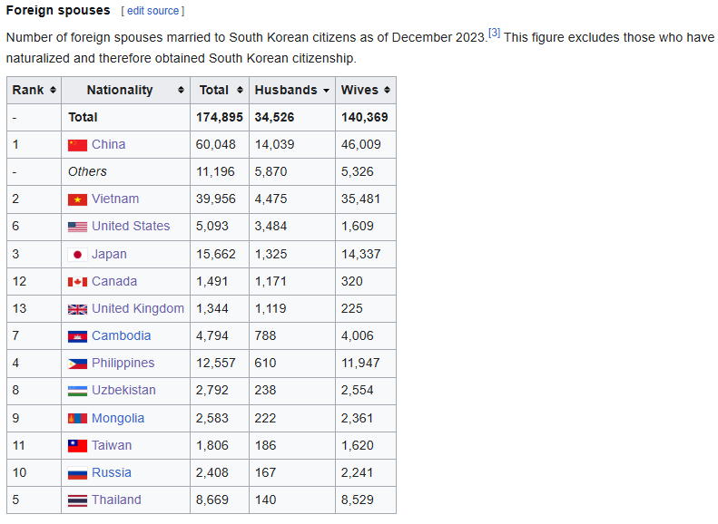Open the China article link
This screenshot has width=718, height=524.
[109, 144]
